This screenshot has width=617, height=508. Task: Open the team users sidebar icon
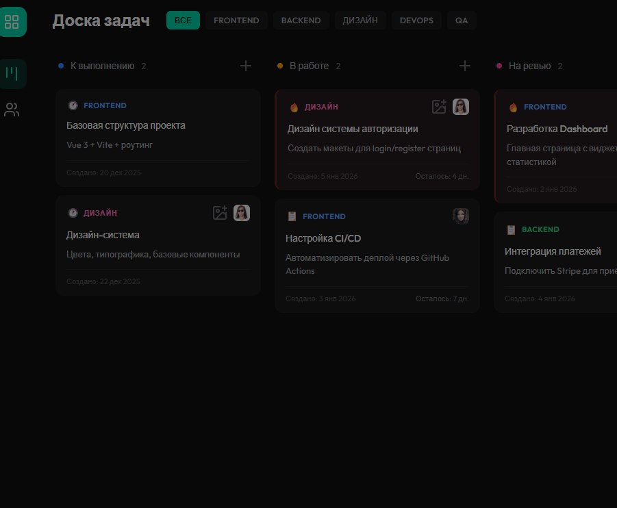coord(12,110)
